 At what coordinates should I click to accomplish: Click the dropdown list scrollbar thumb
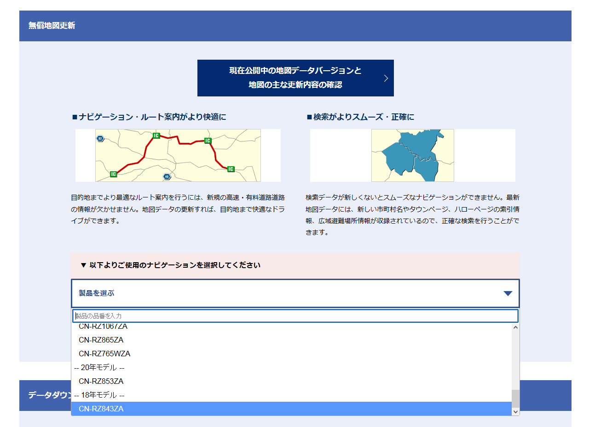coord(515,399)
